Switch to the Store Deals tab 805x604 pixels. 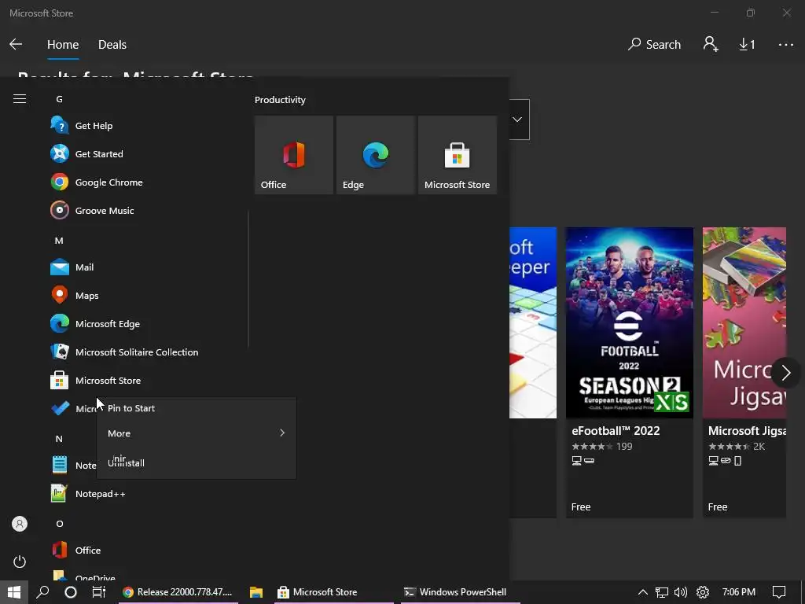tap(112, 45)
